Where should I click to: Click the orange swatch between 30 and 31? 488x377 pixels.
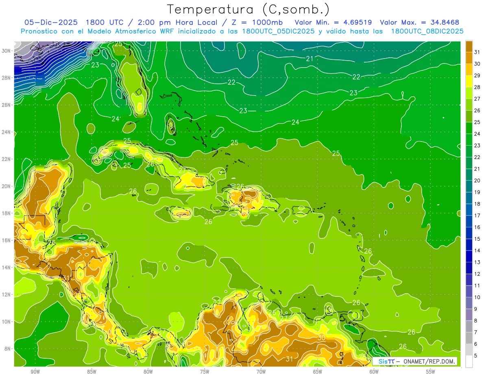tap(469, 58)
